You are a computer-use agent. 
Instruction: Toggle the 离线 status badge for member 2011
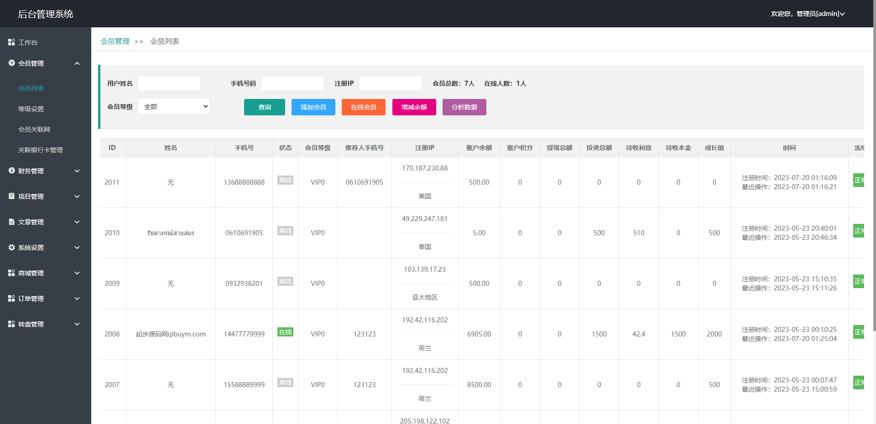285,180
